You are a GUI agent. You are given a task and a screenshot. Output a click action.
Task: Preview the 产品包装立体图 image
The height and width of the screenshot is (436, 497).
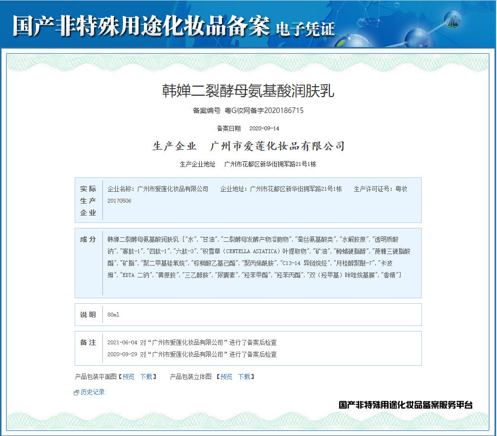226,377
